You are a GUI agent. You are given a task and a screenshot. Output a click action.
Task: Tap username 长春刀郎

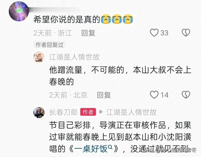pos(63,112)
